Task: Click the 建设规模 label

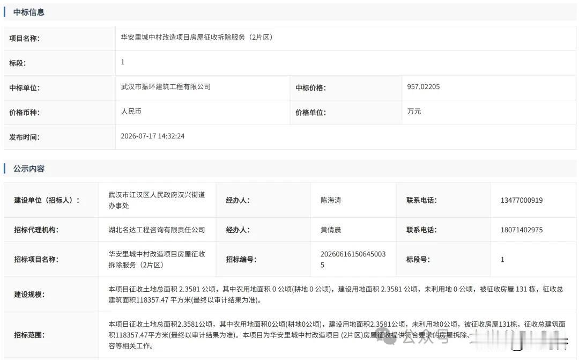Action: point(29,295)
